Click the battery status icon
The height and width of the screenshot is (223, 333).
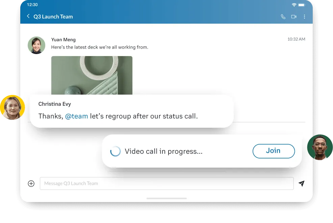302,5
